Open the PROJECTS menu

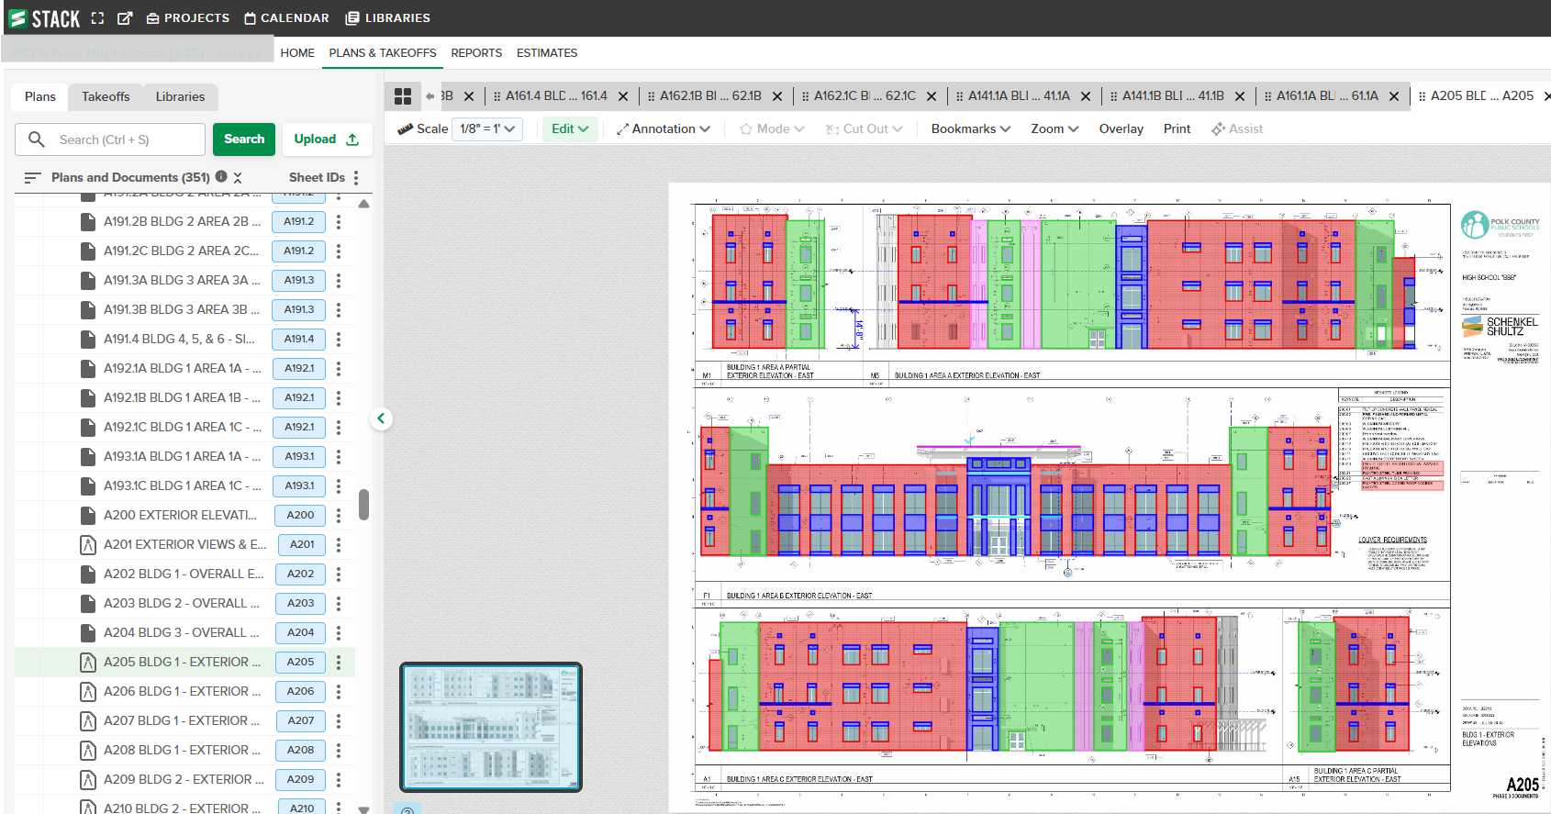point(188,18)
